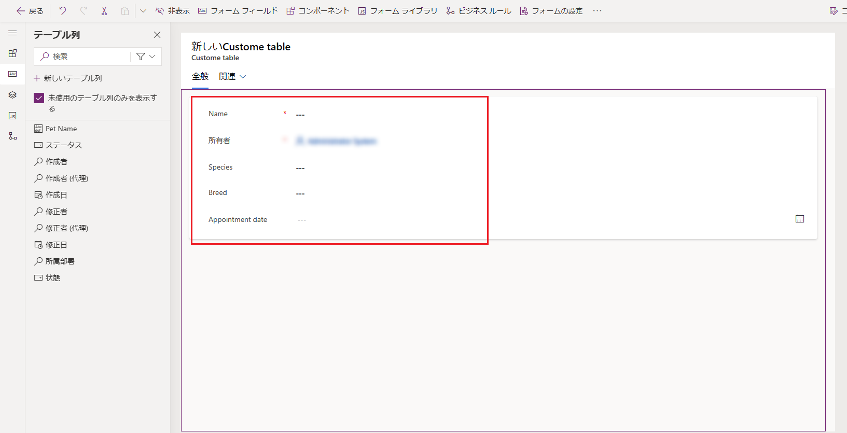
Task: Open the toolbar overflow ellipsis menu
Action: [598, 11]
